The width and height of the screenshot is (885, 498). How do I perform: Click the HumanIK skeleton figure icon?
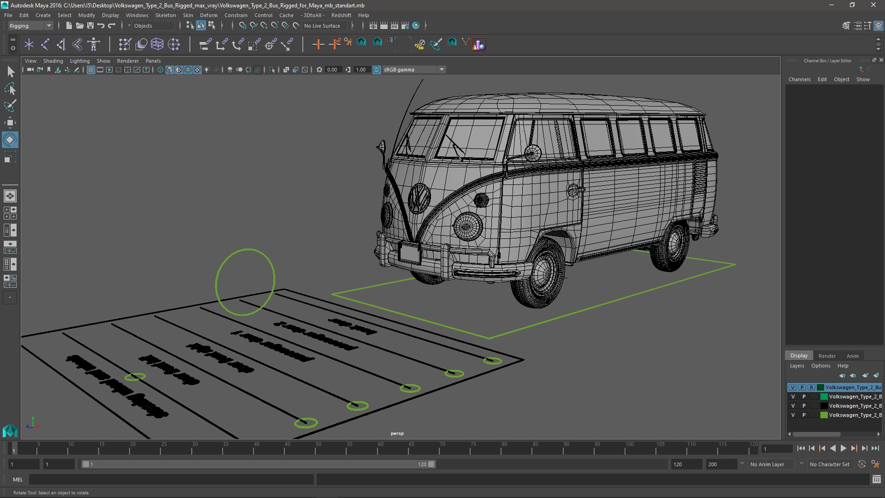click(94, 44)
